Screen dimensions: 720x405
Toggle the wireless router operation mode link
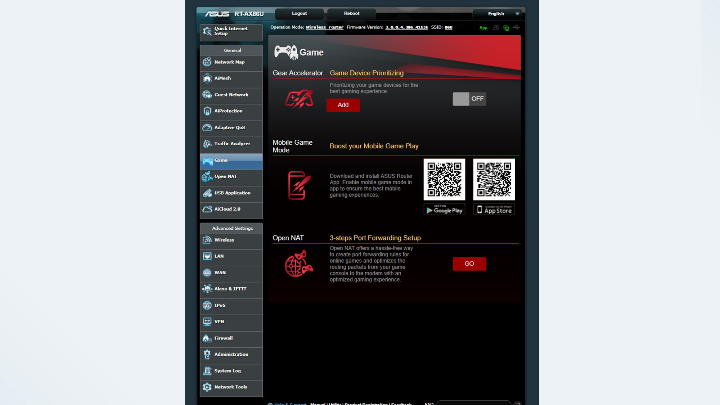pos(324,27)
